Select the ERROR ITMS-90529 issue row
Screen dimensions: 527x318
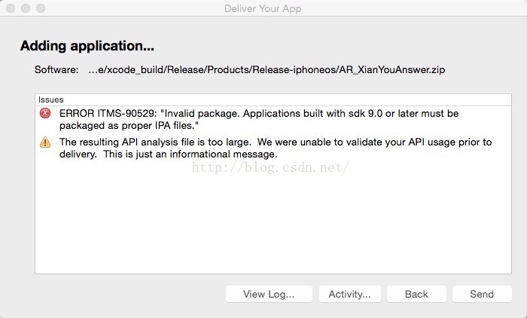coord(273,120)
